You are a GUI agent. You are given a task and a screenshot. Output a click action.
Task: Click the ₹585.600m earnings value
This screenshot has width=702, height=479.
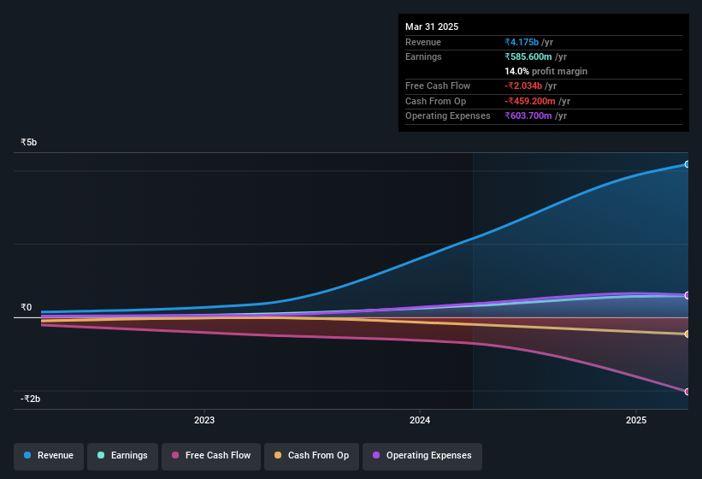click(x=528, y=56)
